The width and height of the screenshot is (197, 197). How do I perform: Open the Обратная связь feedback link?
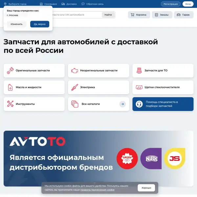(x=95, y=4)
